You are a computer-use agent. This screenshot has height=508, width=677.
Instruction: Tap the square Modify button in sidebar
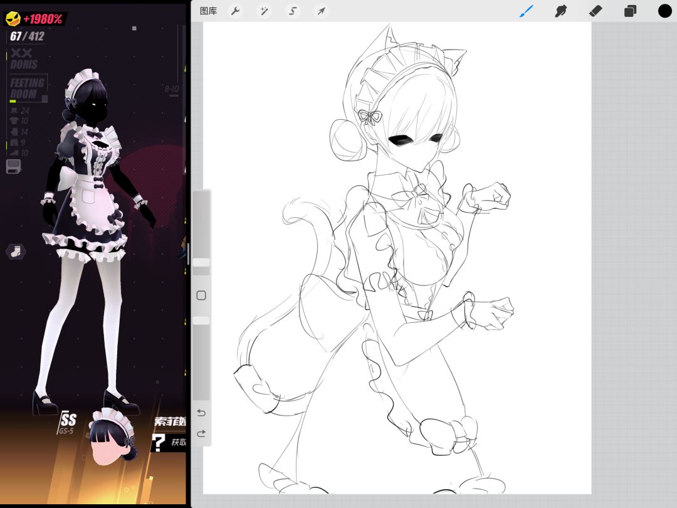(x=201, y=295)
